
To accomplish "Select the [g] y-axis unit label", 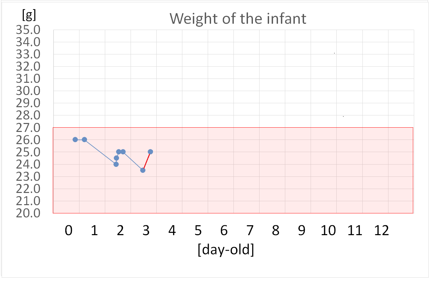I will (29, 15).
